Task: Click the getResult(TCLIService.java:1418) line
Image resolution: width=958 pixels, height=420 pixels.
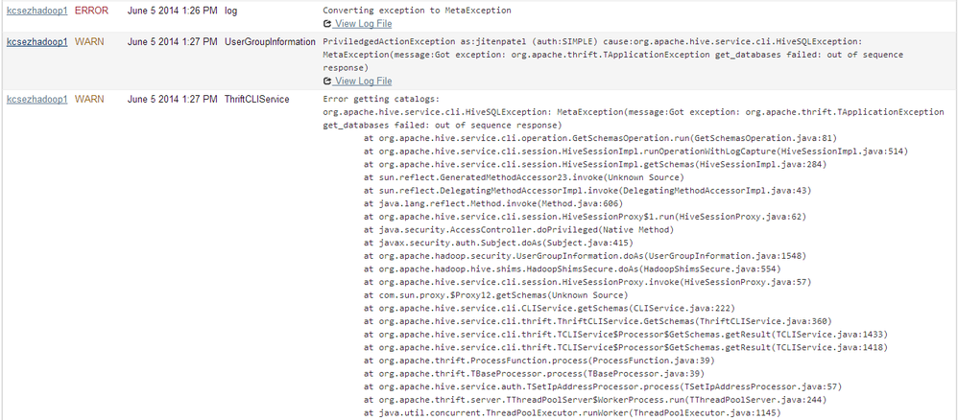Action: pos(626,348)
